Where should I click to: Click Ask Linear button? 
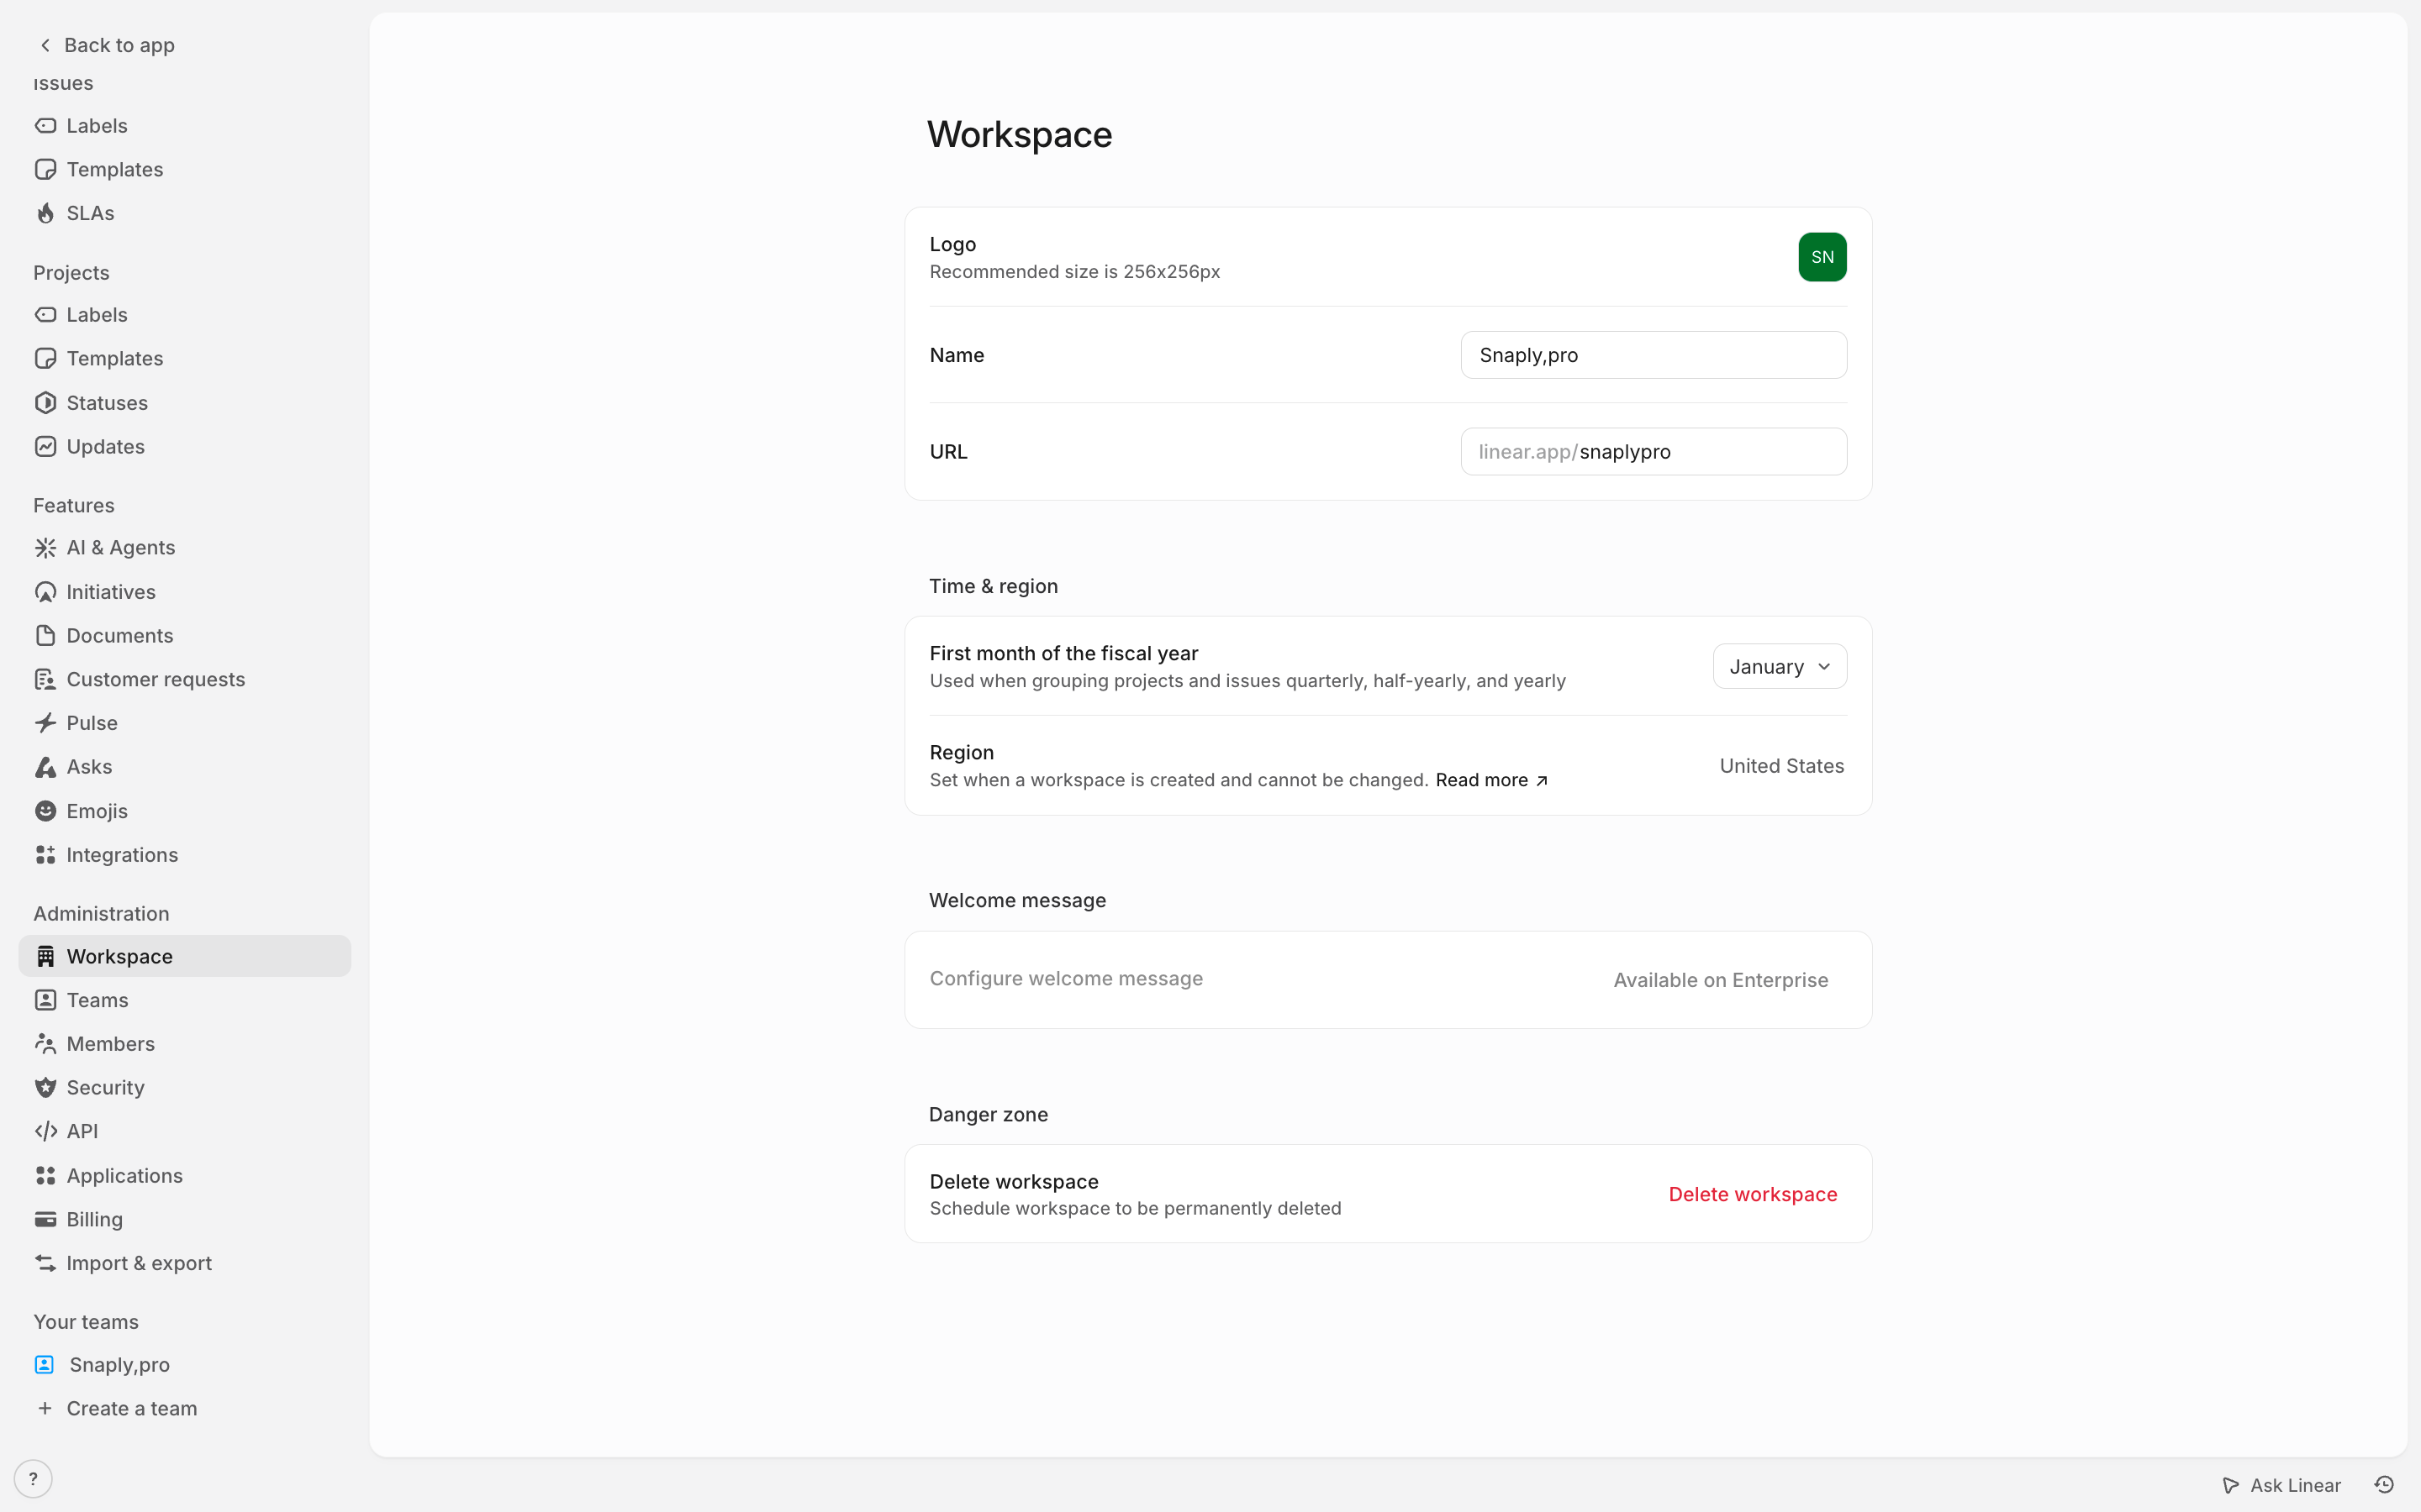coord(2281,1485)
